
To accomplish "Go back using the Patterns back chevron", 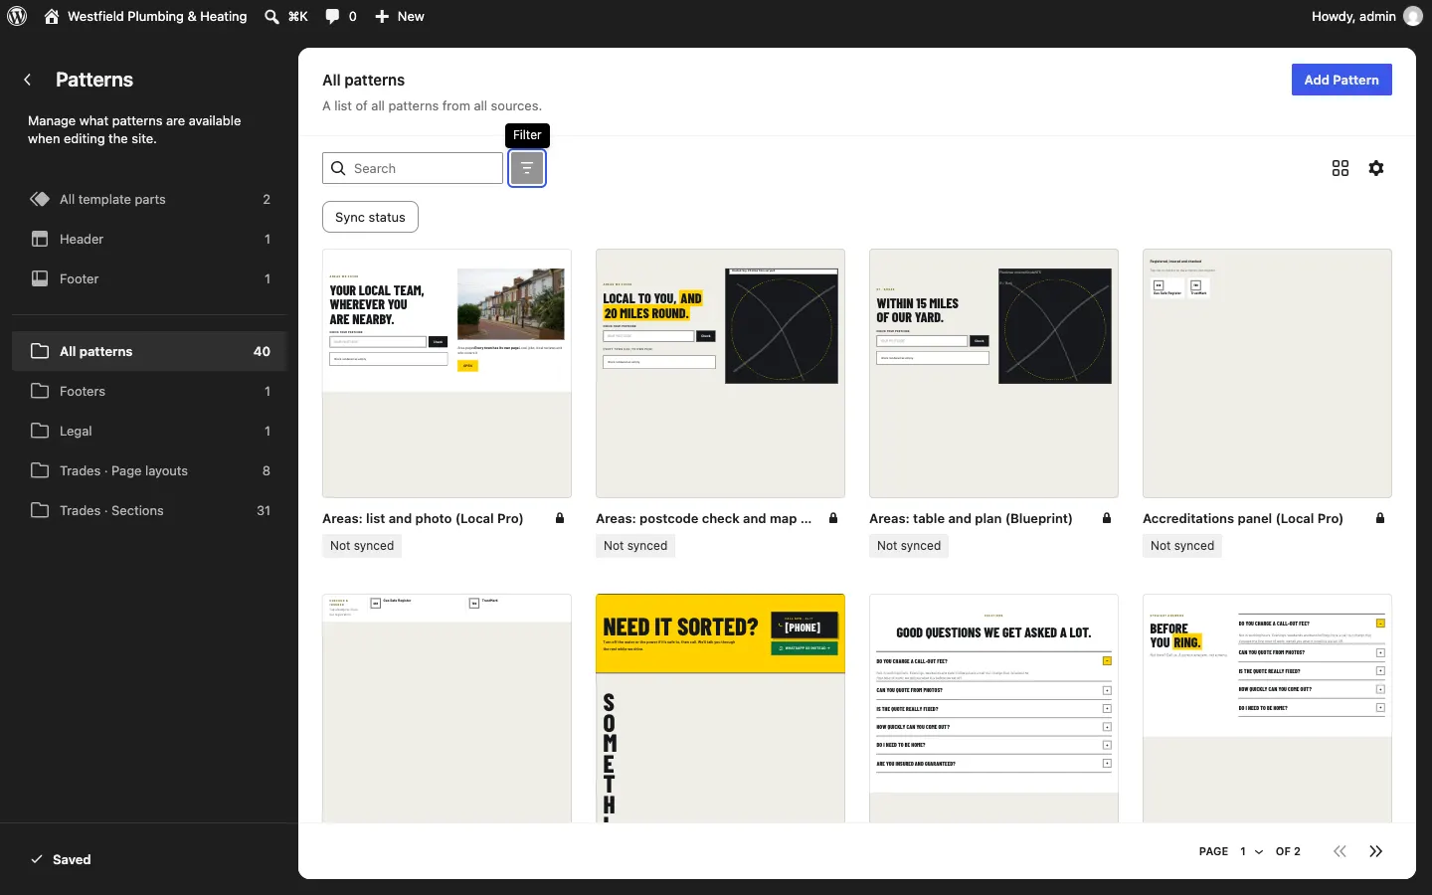I will click(28, 80).
